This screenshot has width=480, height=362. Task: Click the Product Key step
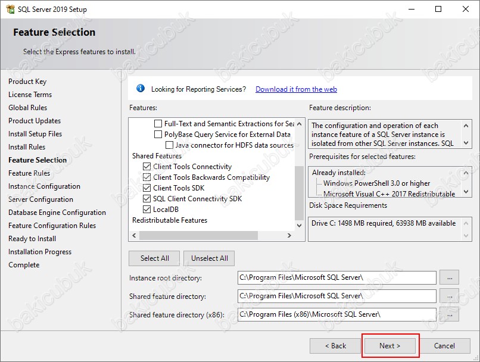27,82
